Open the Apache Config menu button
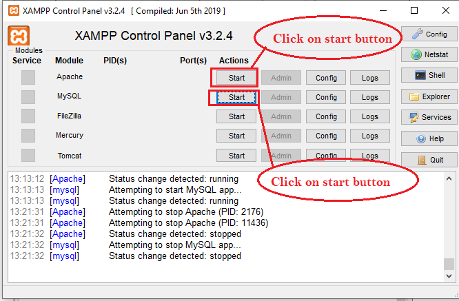Image resolution: width=459 pixels, height=301 pixels. pyautogui.click(x=326, y=78)
